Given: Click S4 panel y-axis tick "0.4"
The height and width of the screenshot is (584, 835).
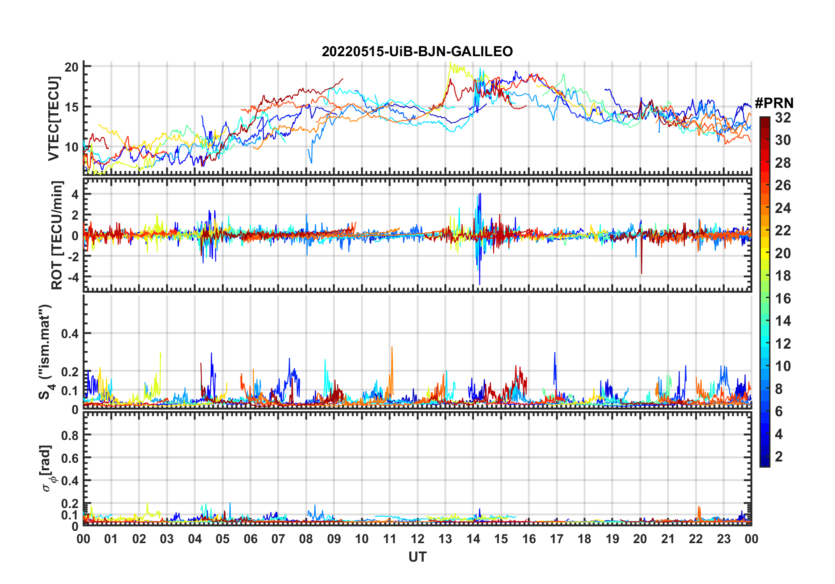Looking at the screenshot, I should (70, 334).
